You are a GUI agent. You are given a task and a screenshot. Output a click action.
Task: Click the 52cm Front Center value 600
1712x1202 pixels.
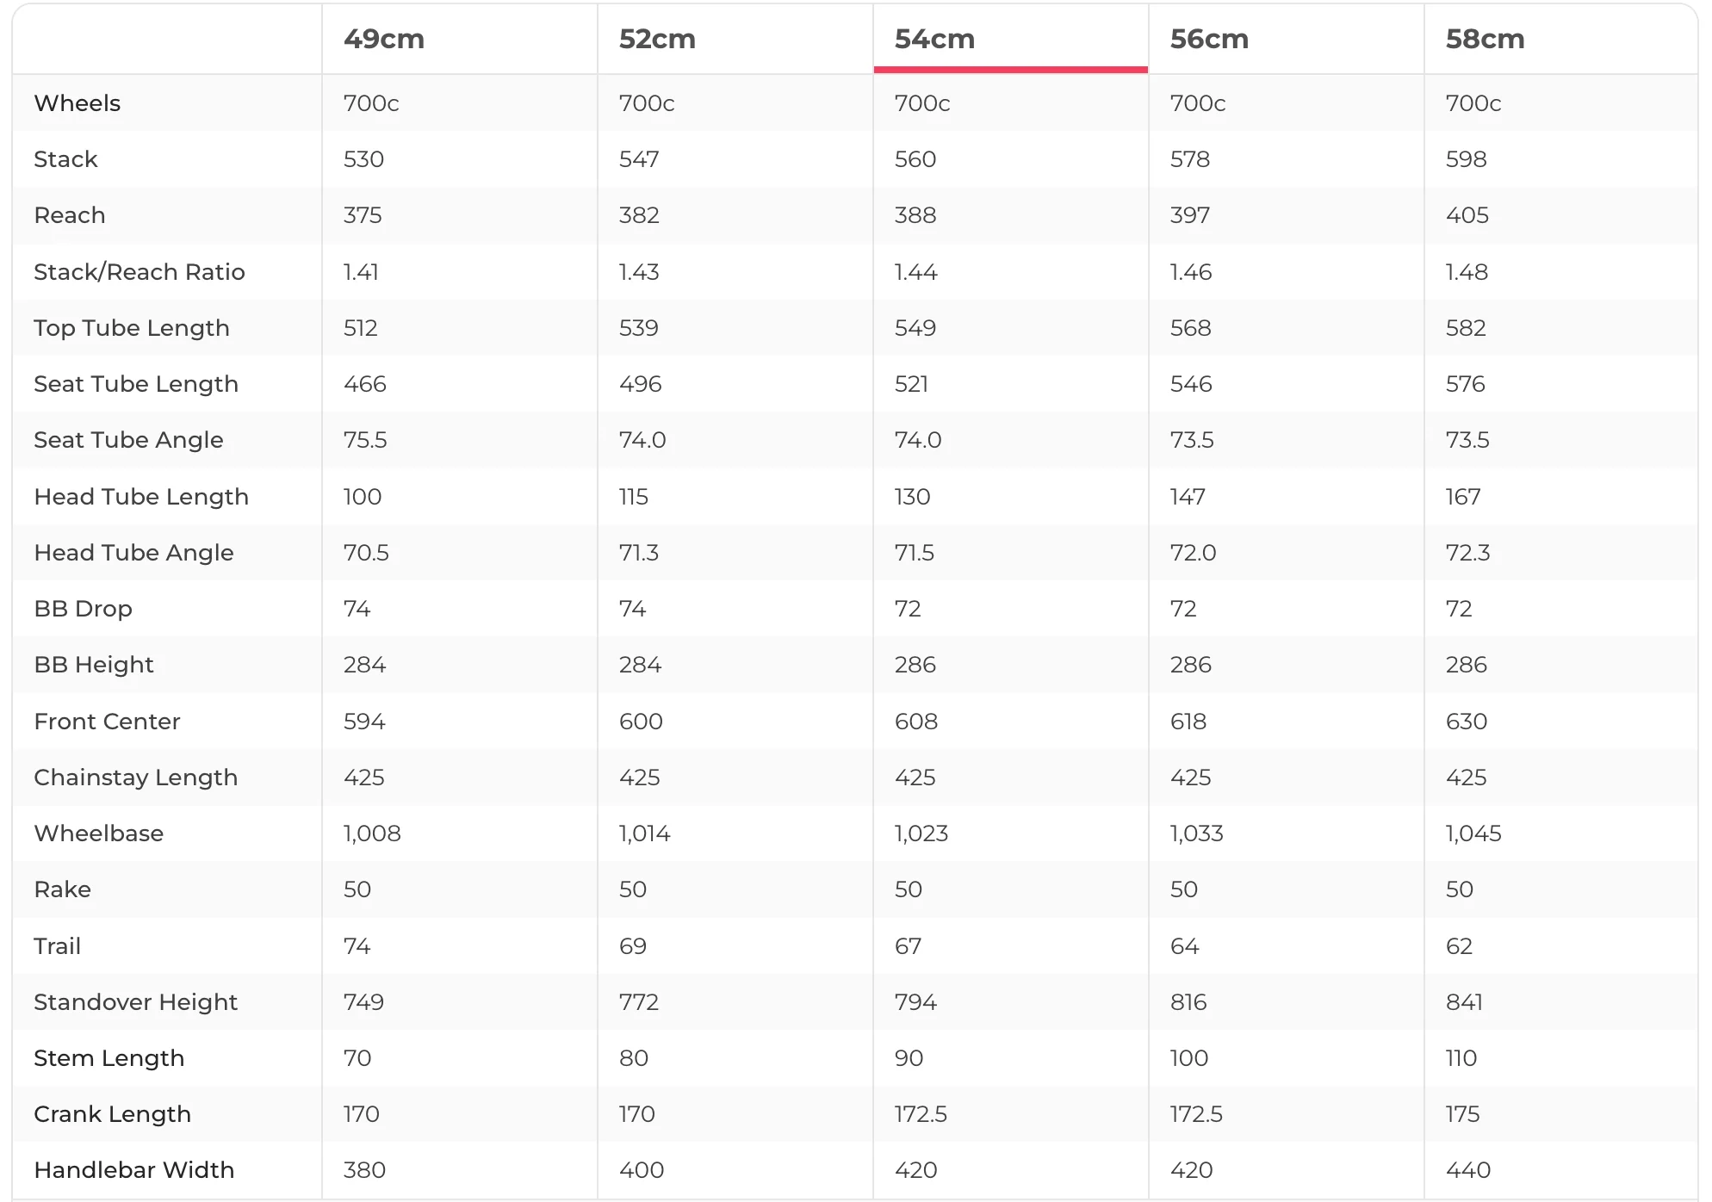coord(641,722)
